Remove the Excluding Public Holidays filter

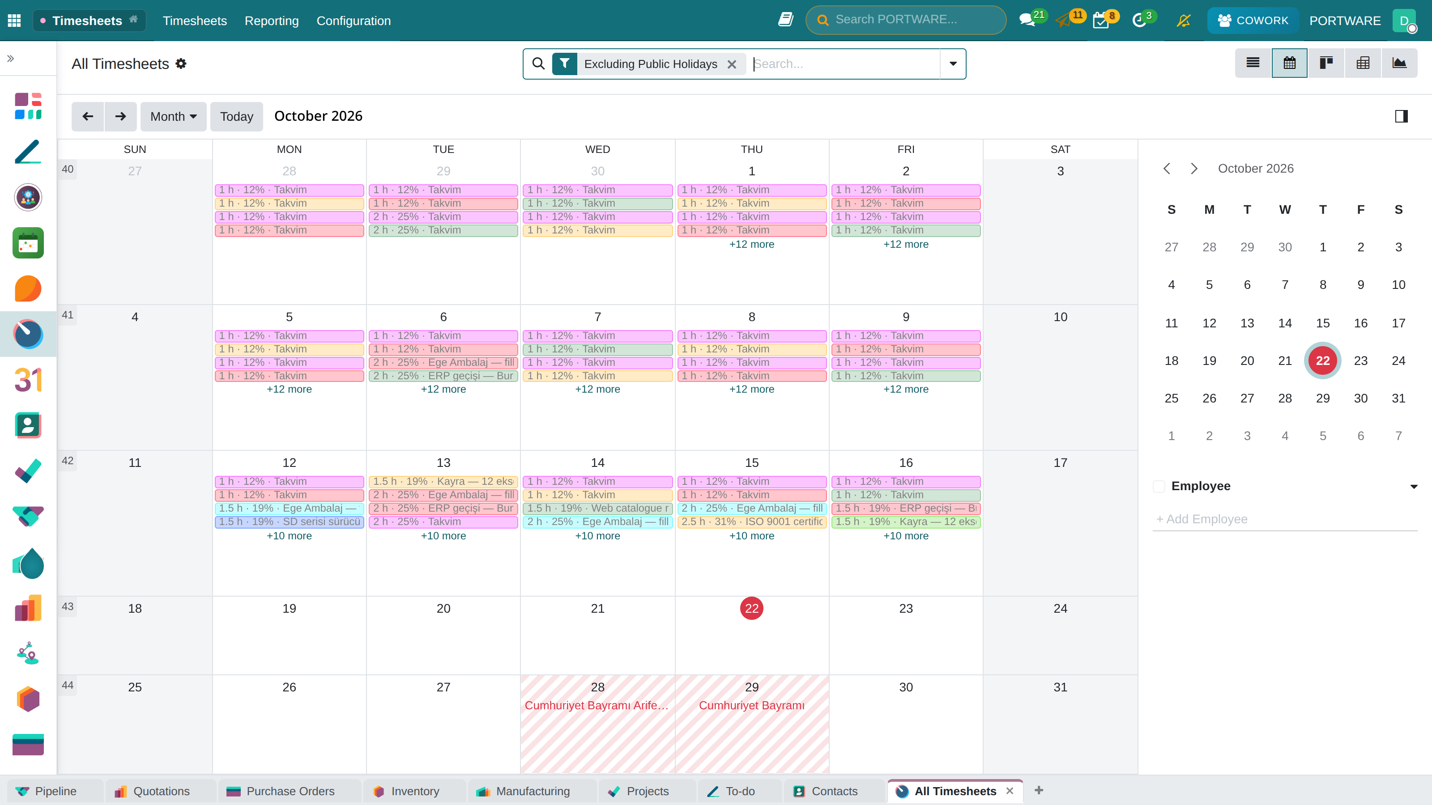tap(732, 64)
